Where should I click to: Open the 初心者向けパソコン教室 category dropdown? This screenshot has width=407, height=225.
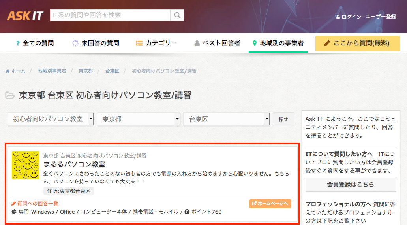click(x=51, y=119)
